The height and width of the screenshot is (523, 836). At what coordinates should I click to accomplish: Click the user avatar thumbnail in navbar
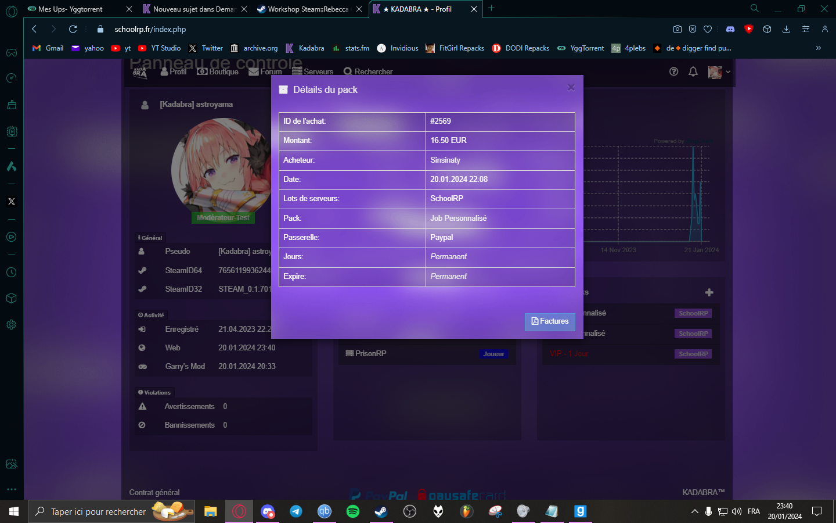point(715,72)
